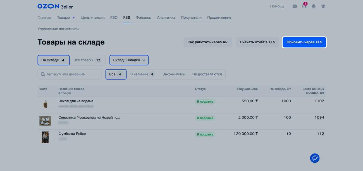363x171 pixels.
Task: Click the search magnifier icon
Action: click(x=43, y=74)
